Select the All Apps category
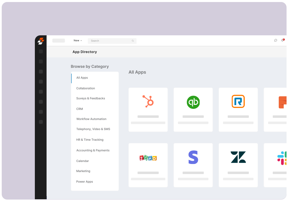288x201 pixels. pos(82,78)
